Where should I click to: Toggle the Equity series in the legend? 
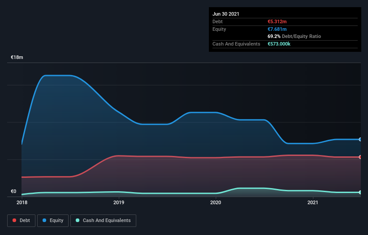click(x=53, y=221)
